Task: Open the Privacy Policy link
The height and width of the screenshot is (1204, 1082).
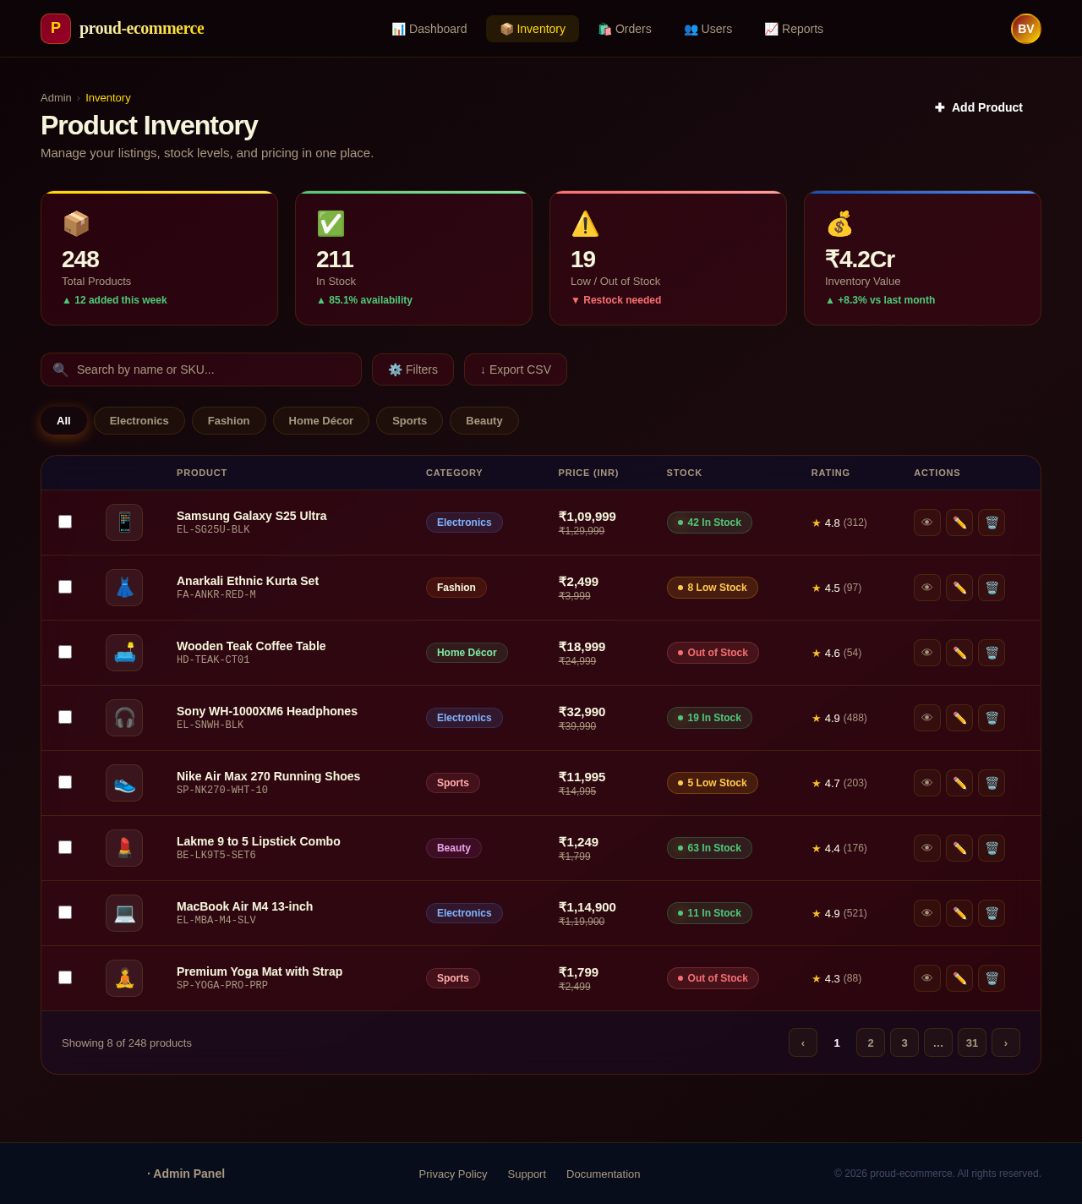Action: click(x=453, y=1174)
